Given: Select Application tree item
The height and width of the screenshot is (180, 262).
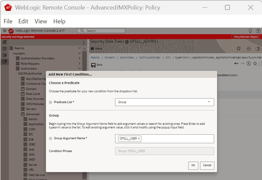Looking at the screenshot, I should (36, 124).
